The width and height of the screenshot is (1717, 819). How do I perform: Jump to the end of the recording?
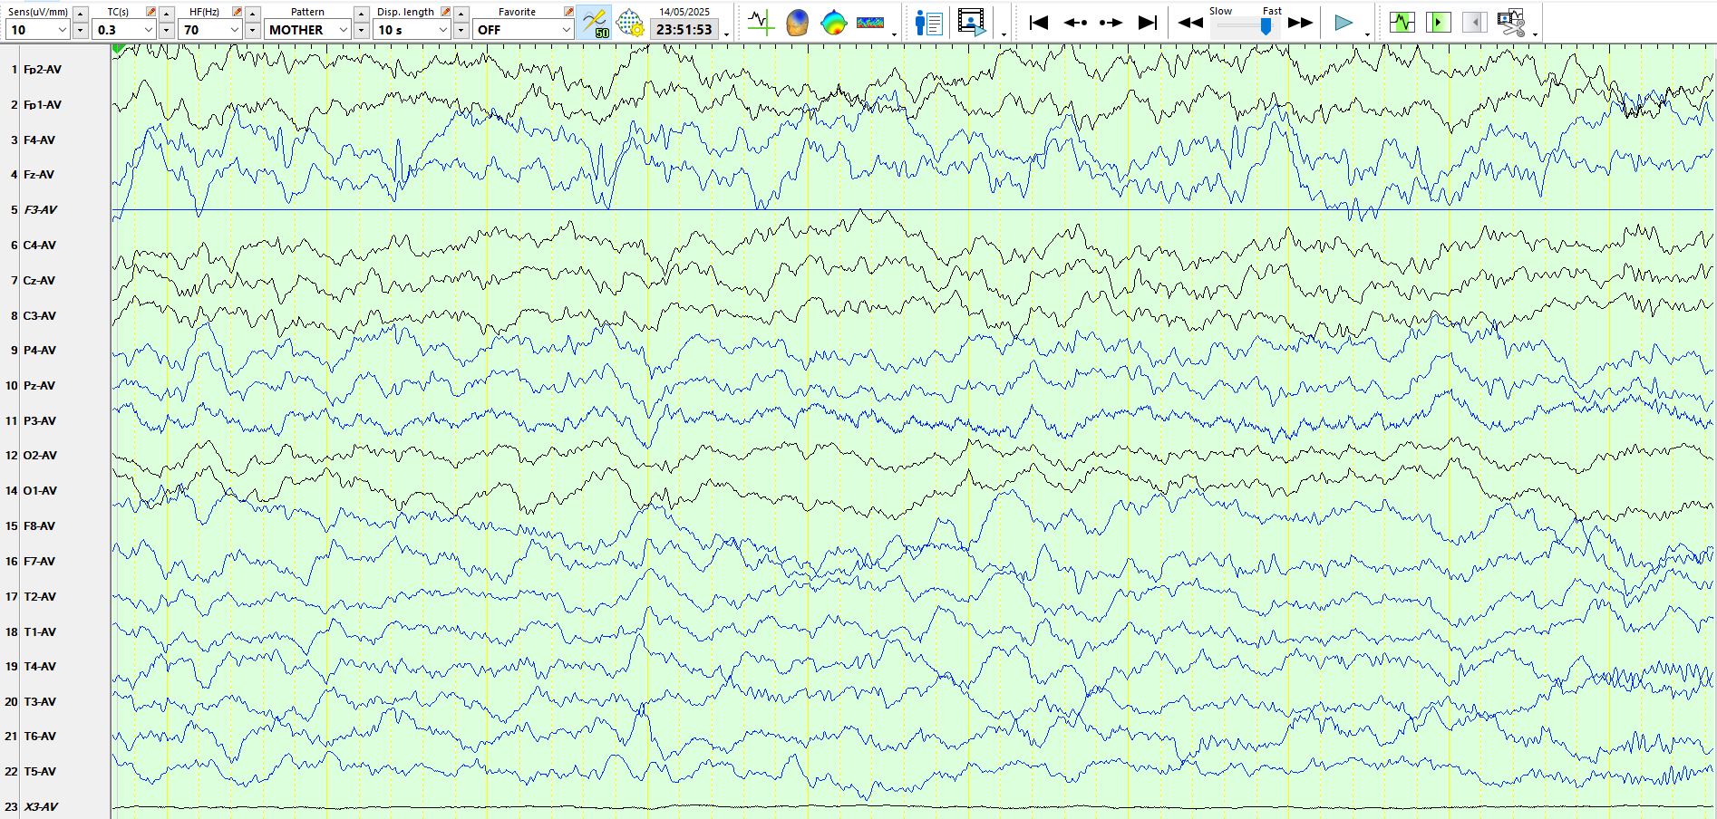[1148, 23]
